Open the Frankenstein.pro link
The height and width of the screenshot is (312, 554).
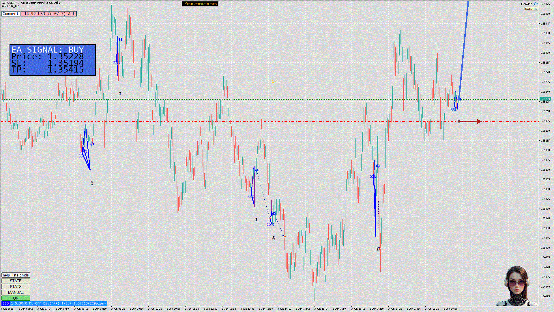pyautogui.click(x=200, y=4)
